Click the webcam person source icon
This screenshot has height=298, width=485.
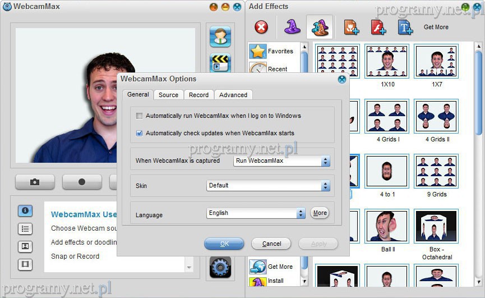click(x=220, y=36)
